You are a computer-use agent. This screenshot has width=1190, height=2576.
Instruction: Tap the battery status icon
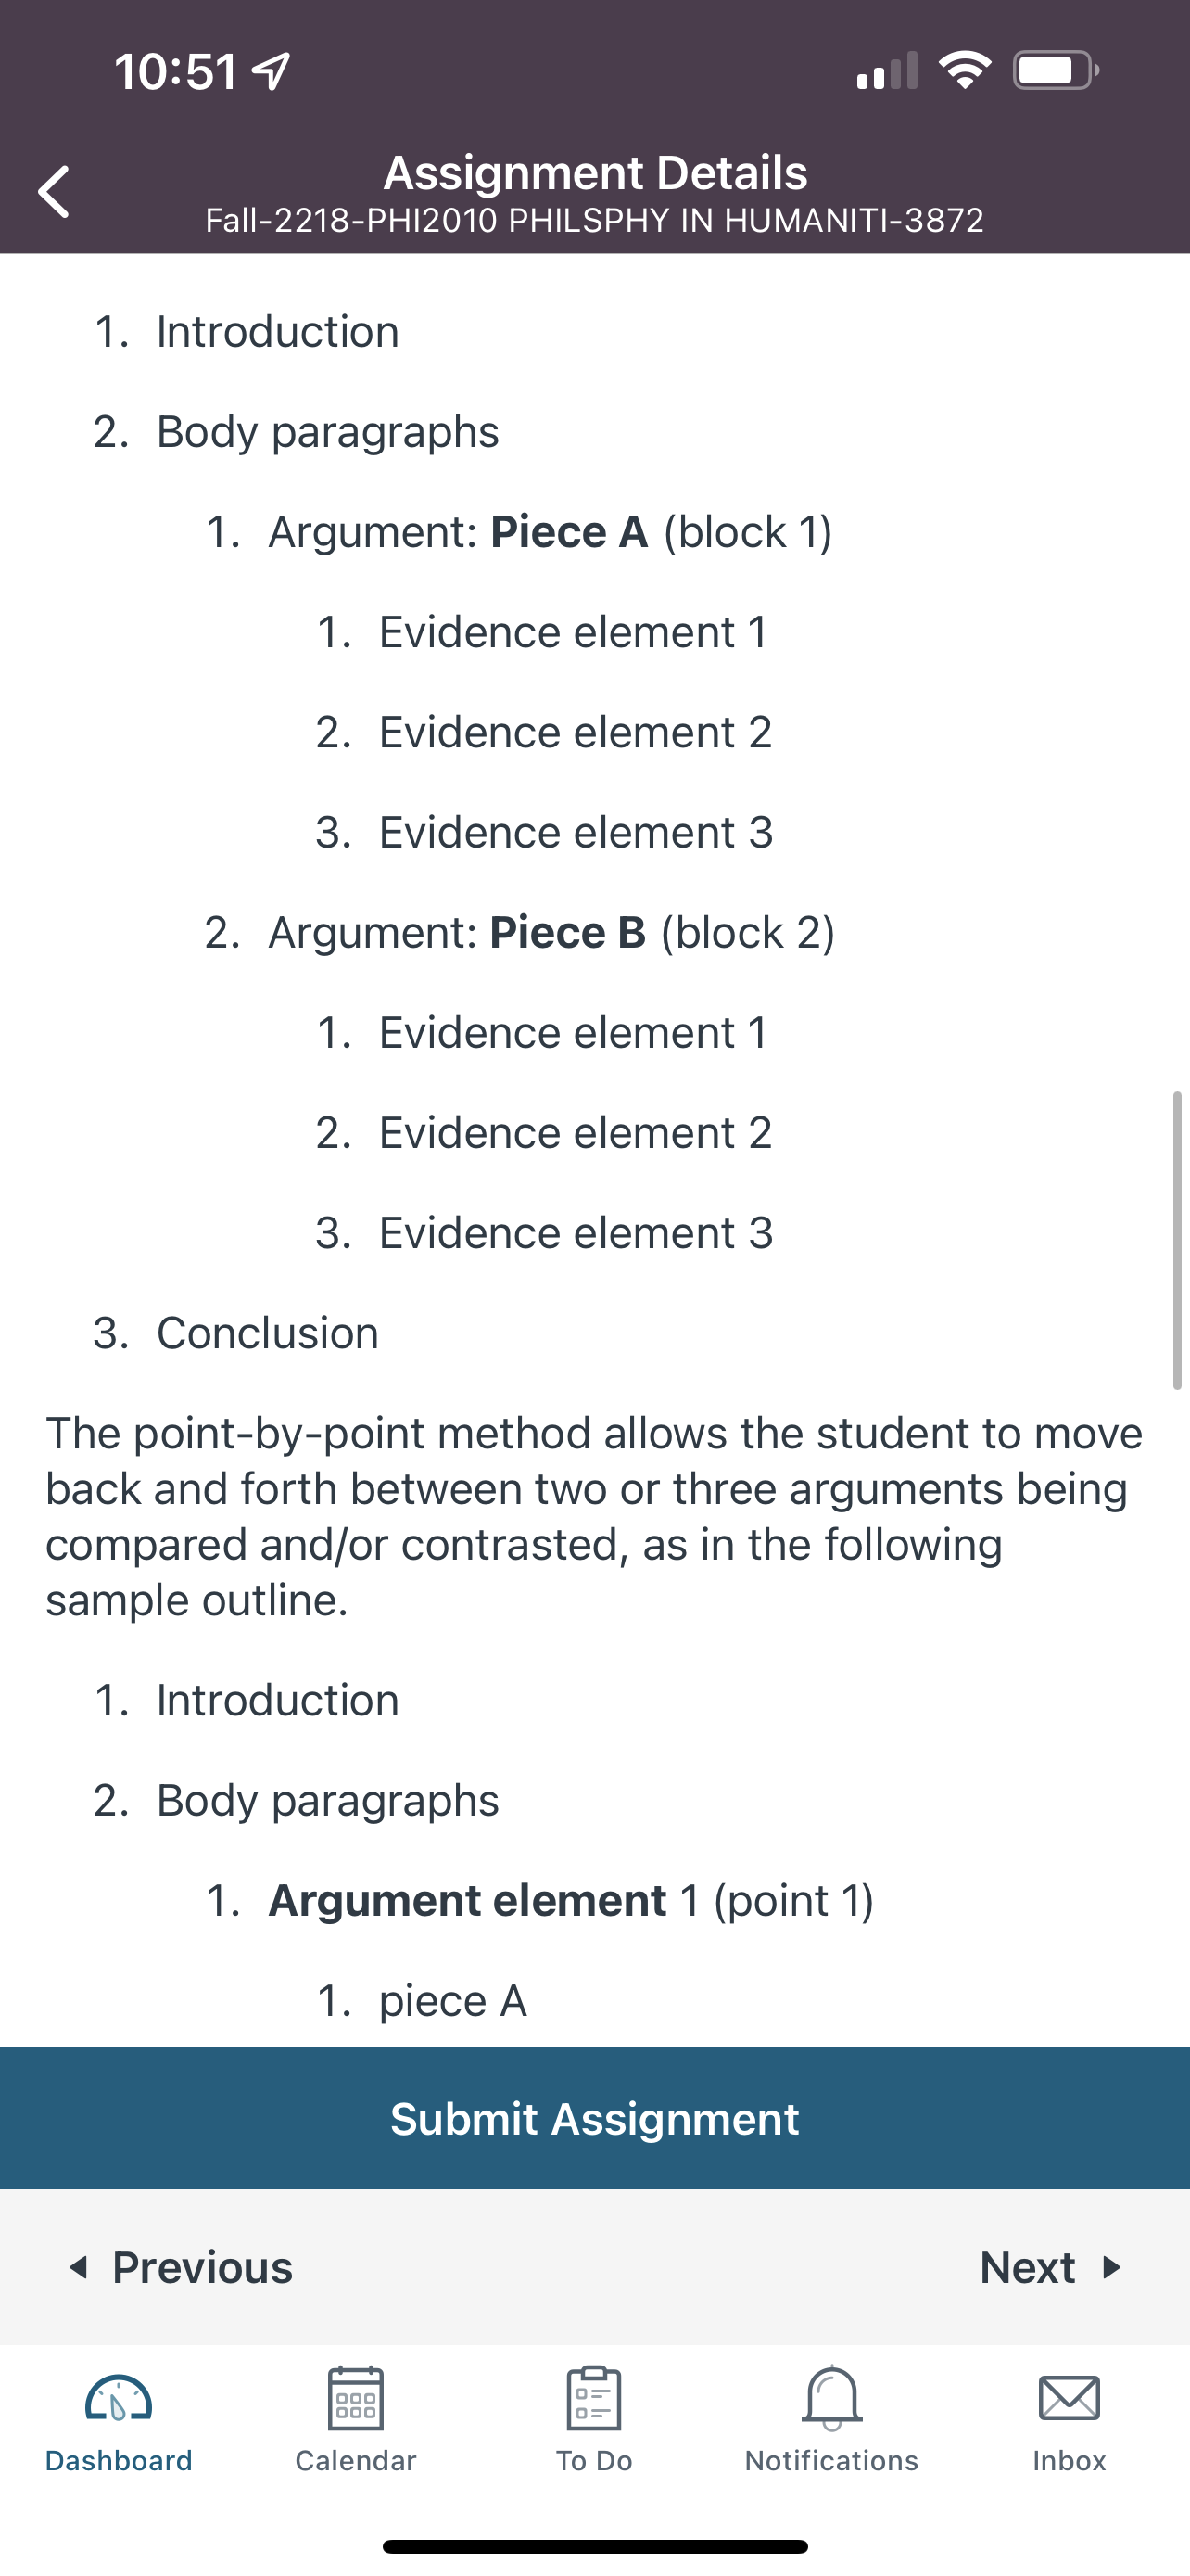pyautogui.click(x=1057, y=70)
